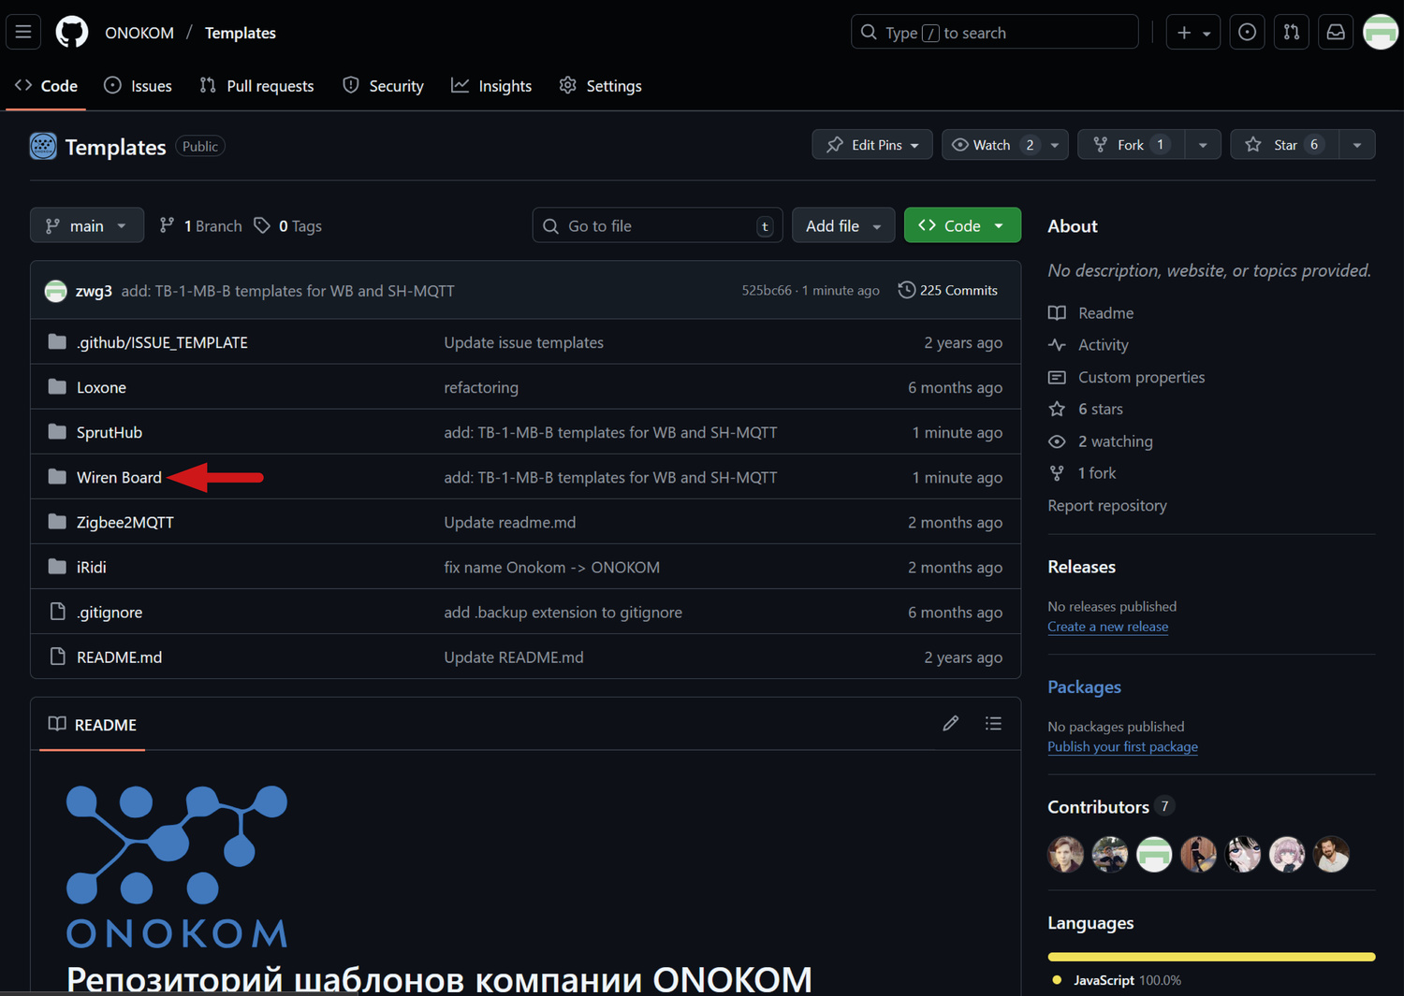Show README outline list icon
This screenshot has height=996, width=1404.
click(993, 724)
